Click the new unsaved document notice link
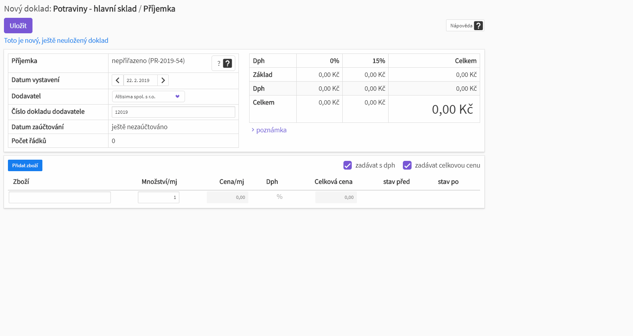The image size is (633, 336). (56, 40)
